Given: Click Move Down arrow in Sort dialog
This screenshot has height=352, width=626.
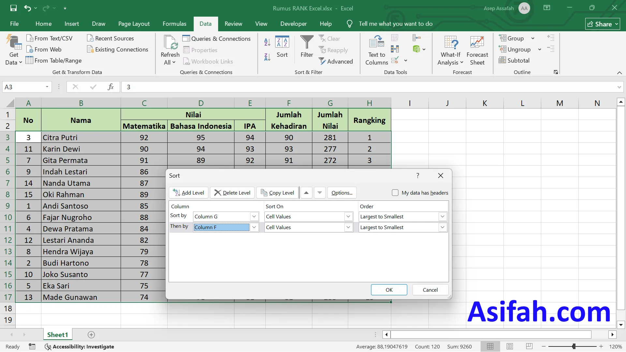Looking at the screenshot, I should point(320,193).
